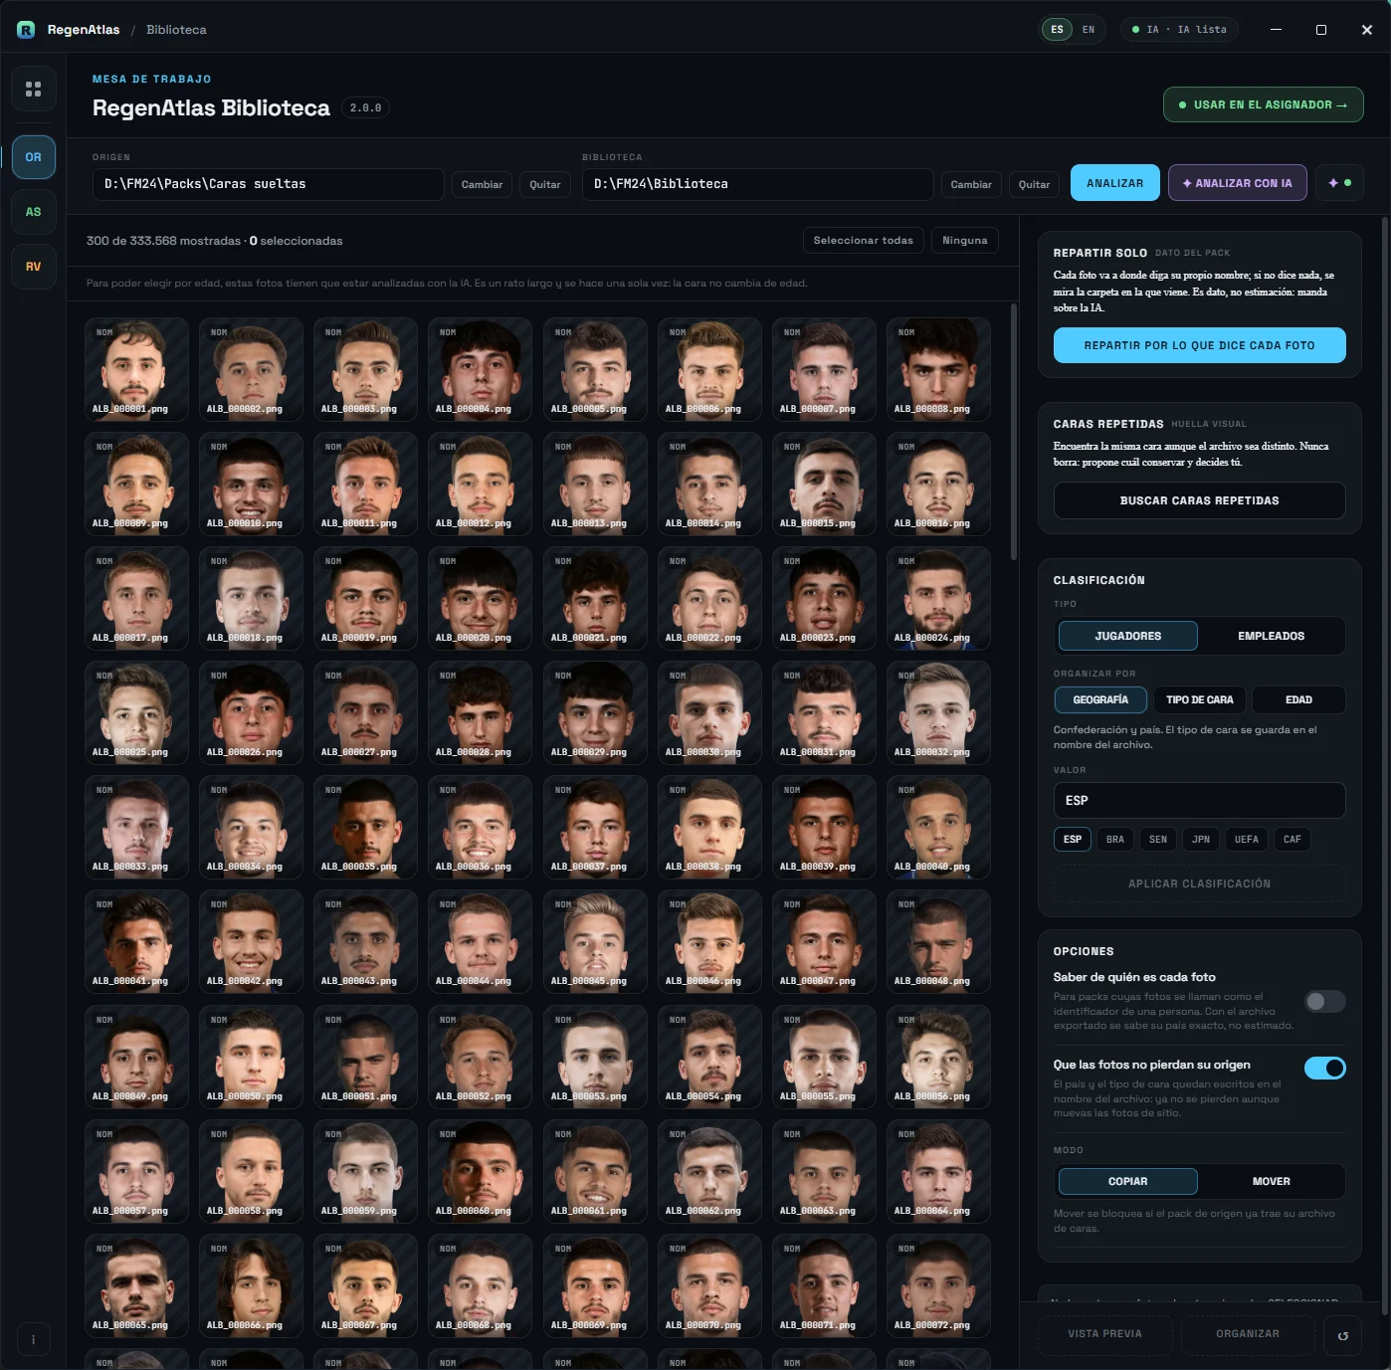Pick the SEN value chip
The width and height of the screenshot is (1391, 1370).
point(1157,840)
